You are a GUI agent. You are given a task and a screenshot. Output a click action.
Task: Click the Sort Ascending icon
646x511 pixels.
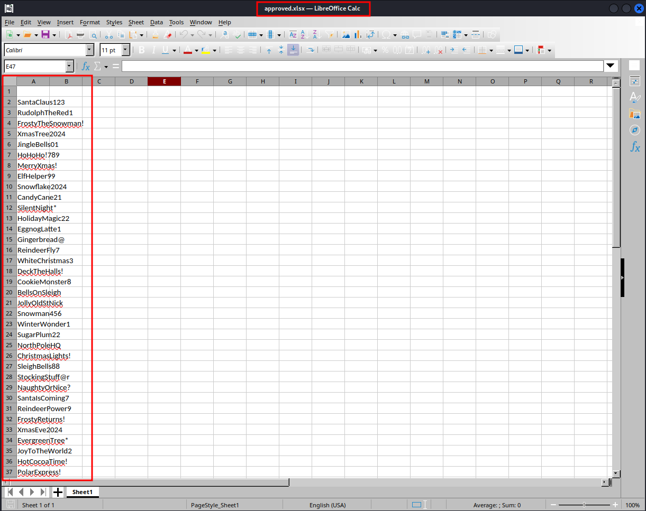pyautogui.click(x=304, y=35)
